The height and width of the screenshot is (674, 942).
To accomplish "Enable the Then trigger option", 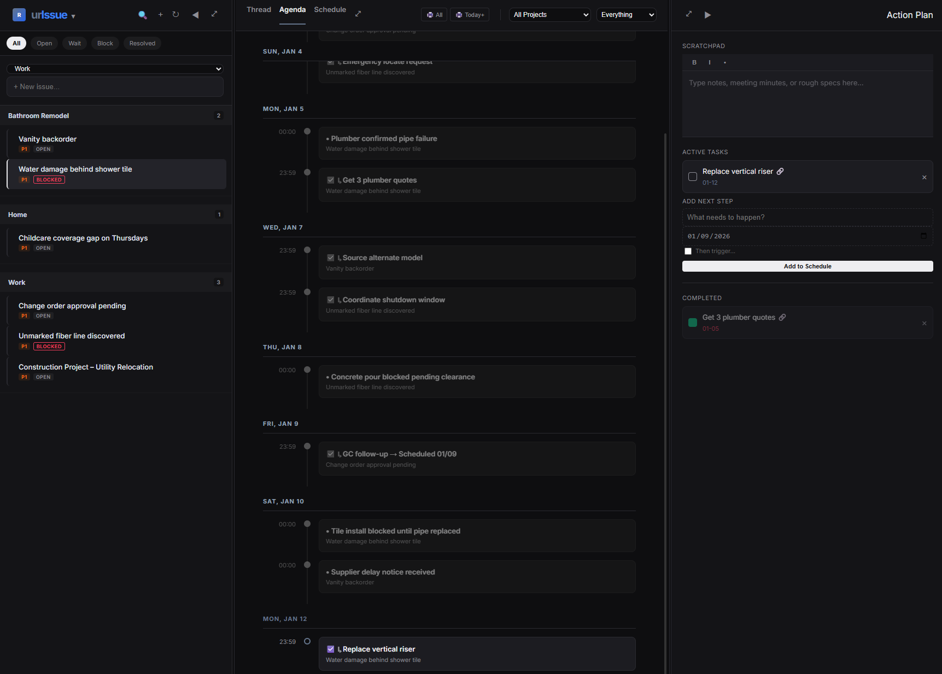I will [688, 251].
